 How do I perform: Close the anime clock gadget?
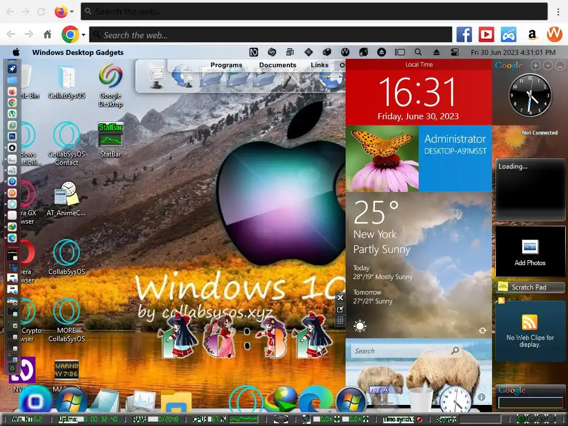point(340,297)
